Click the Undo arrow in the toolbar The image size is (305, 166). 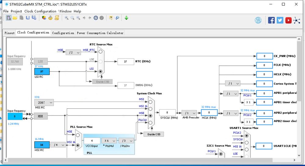pos(84,18)
